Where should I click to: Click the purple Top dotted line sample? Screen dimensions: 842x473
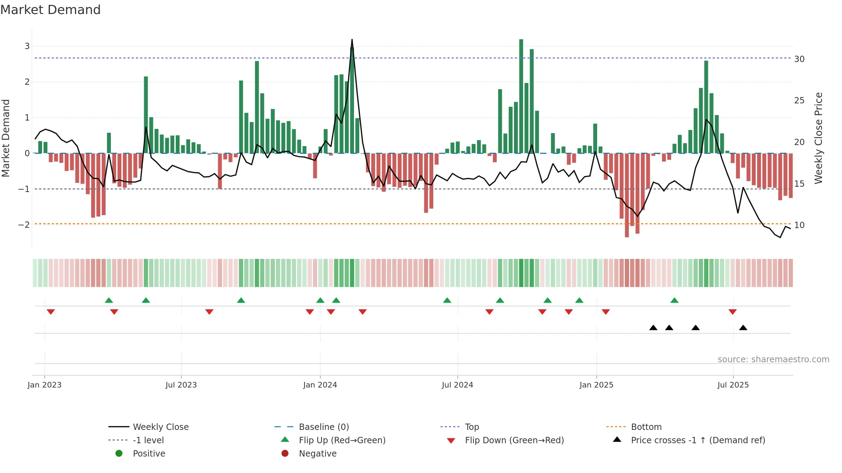point(450,427)
